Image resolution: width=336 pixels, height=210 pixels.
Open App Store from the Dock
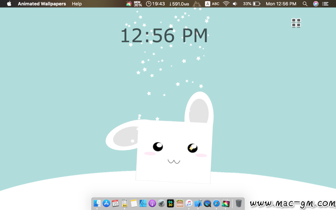106,203
